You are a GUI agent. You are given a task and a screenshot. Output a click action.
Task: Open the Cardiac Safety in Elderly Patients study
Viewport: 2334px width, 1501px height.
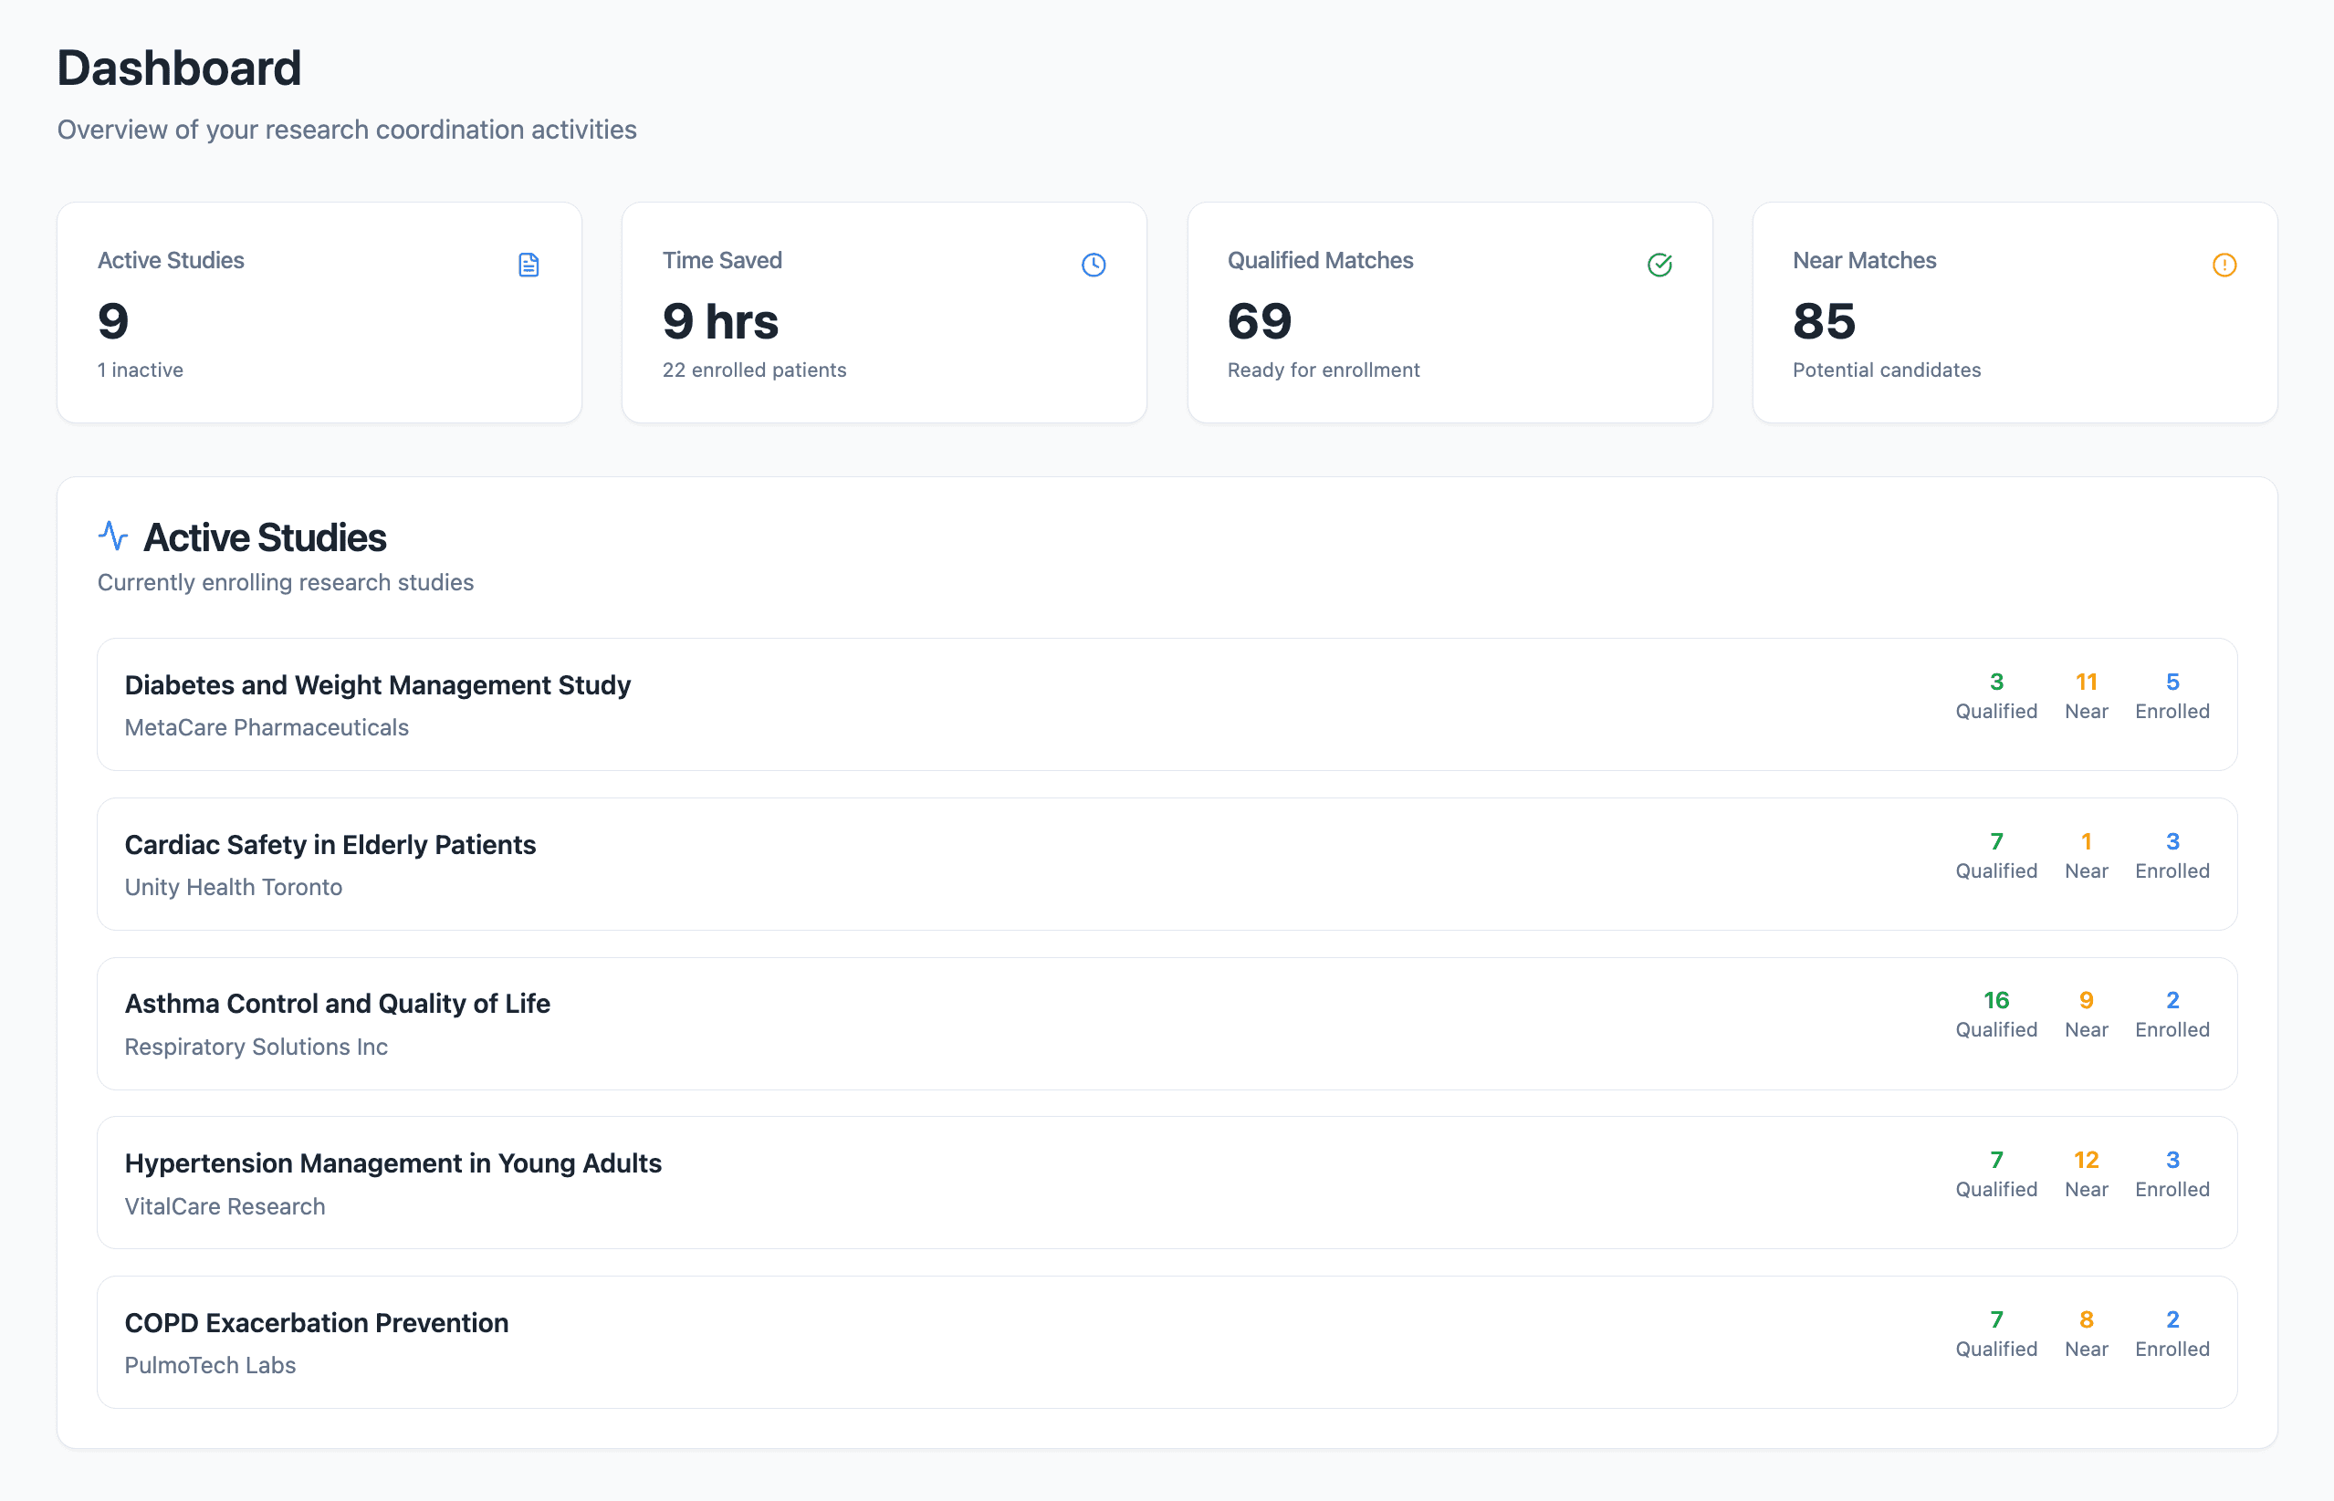pos(330,844)
